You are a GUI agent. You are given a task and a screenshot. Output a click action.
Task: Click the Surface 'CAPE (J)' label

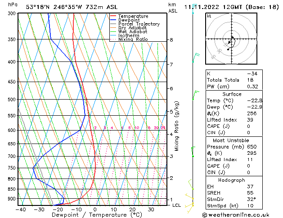pos(218,126)
